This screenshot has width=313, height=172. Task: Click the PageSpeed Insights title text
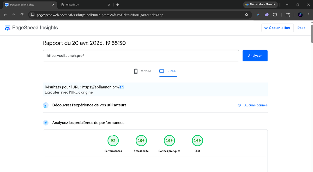tap(35, 28)
